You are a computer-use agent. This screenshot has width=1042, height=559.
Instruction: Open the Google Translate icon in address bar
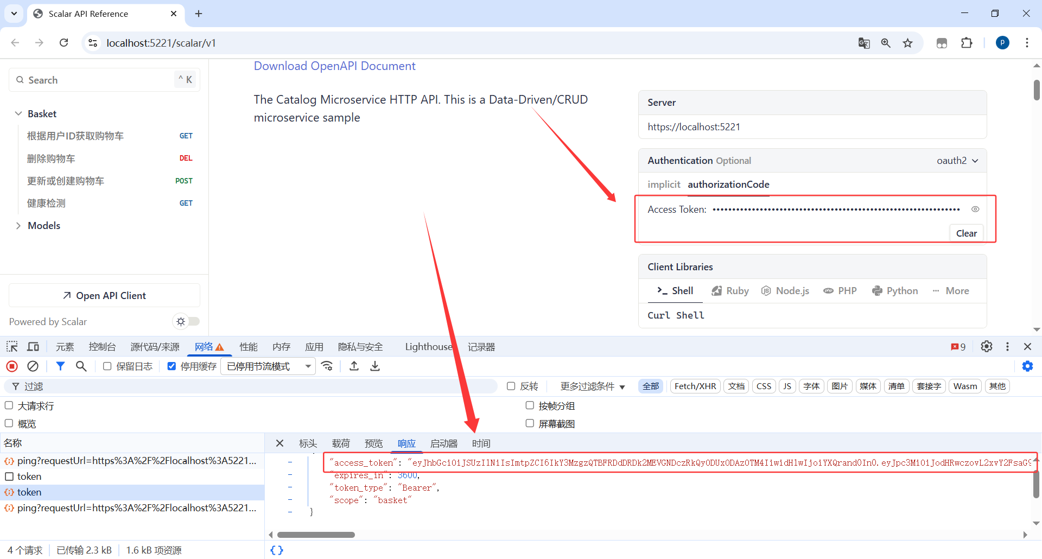864,43
